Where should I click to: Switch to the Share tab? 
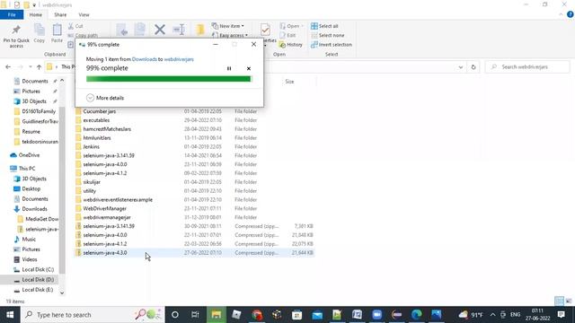pos(60,14)
